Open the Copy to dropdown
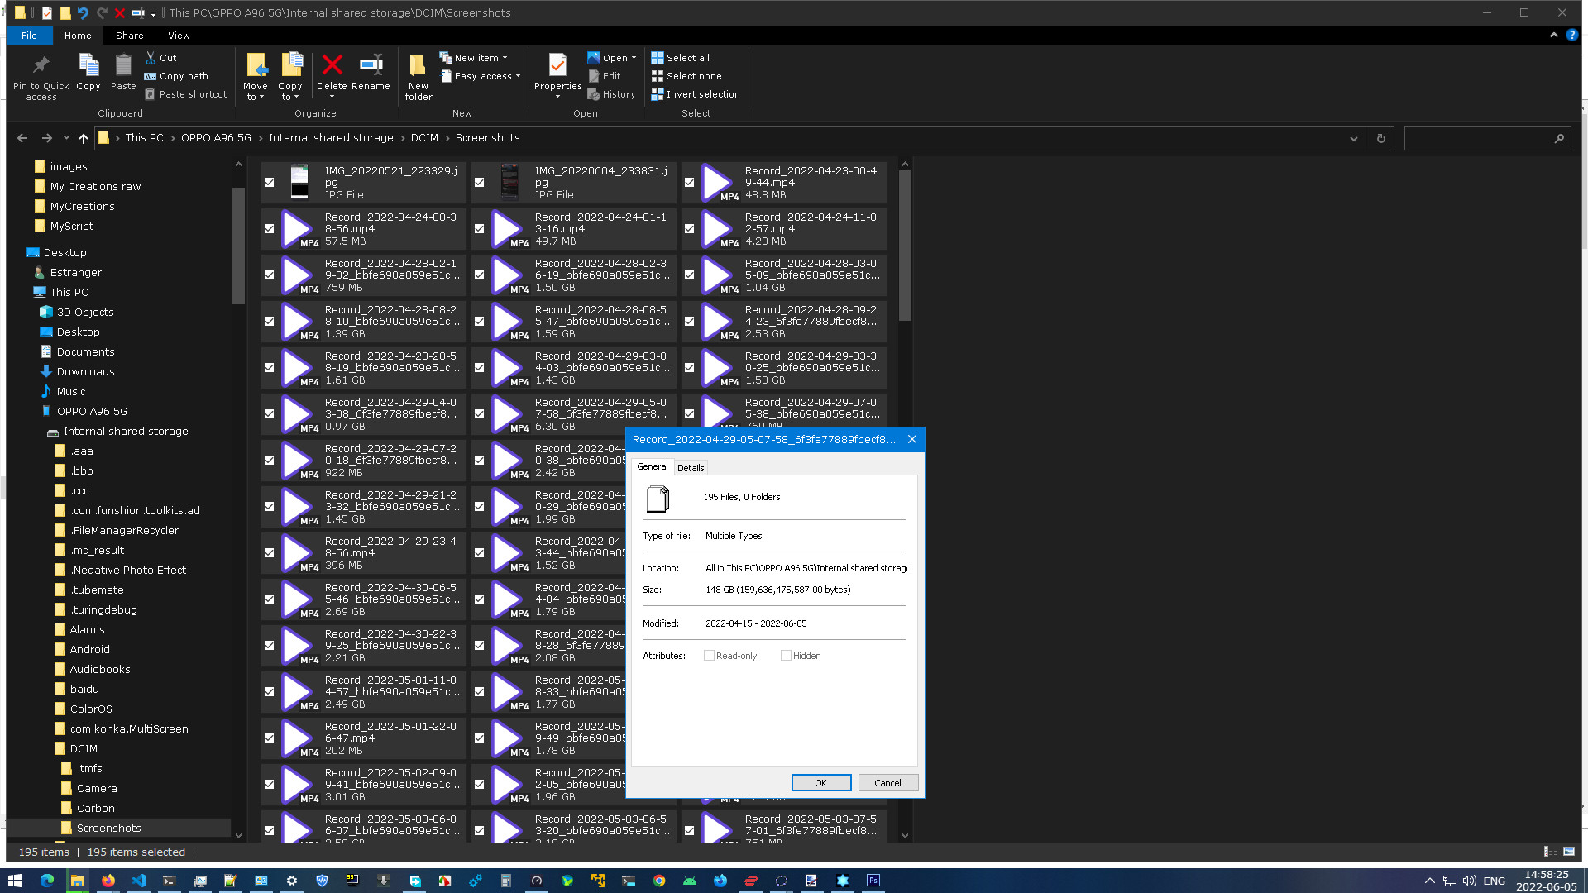This screenshot has height=893, width=1588. (x=290, y=92)
